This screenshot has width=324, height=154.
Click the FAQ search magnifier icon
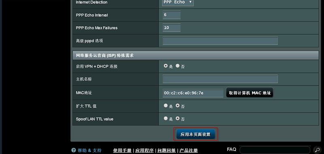coord(317,150)
